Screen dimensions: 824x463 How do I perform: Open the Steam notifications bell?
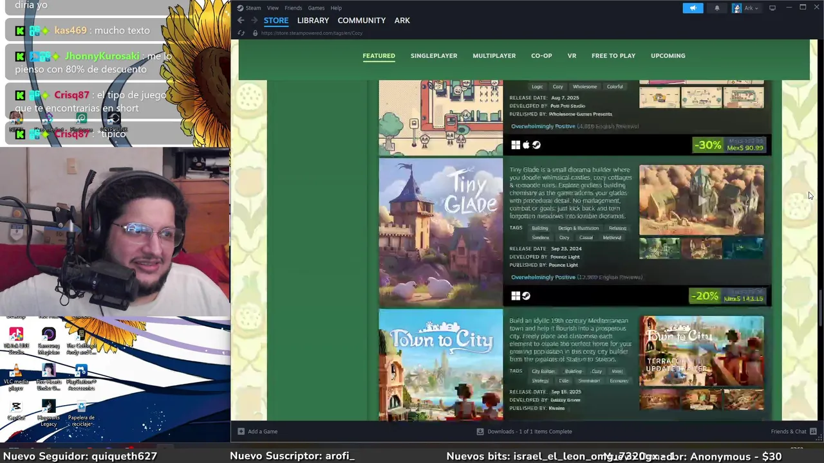coord(717,8)
